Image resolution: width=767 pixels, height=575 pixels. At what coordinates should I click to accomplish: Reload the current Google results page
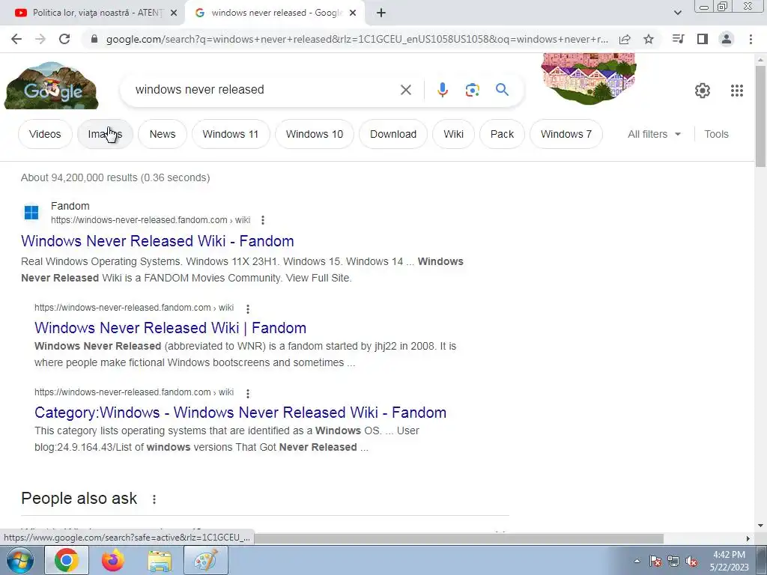pyautogui.click(x=64, y=39)
